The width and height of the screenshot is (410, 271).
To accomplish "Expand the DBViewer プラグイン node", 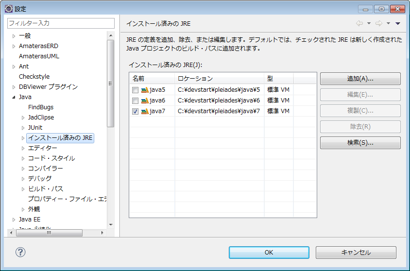I will [14, 87].
